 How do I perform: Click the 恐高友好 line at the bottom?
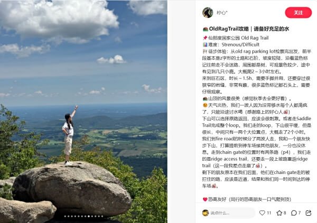click(x=247, y=199)
